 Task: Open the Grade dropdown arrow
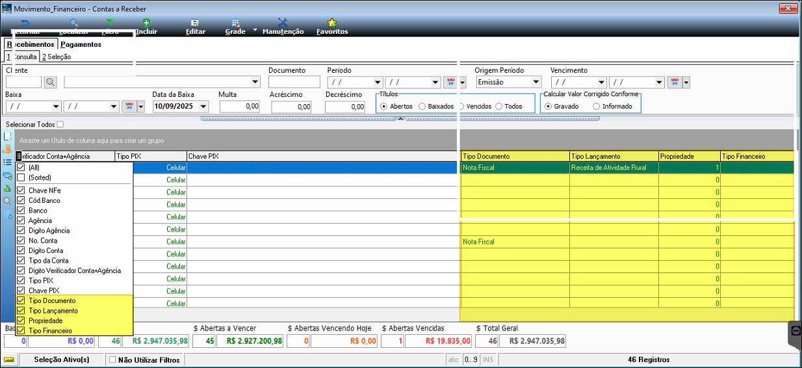(255, 30)
